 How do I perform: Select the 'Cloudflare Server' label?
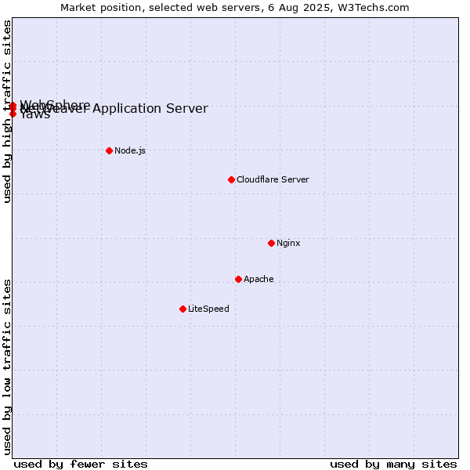(273, 179)
